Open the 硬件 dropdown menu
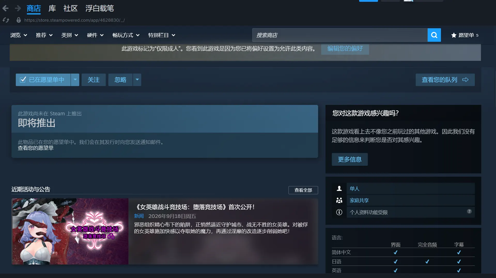 click(95, 35)
